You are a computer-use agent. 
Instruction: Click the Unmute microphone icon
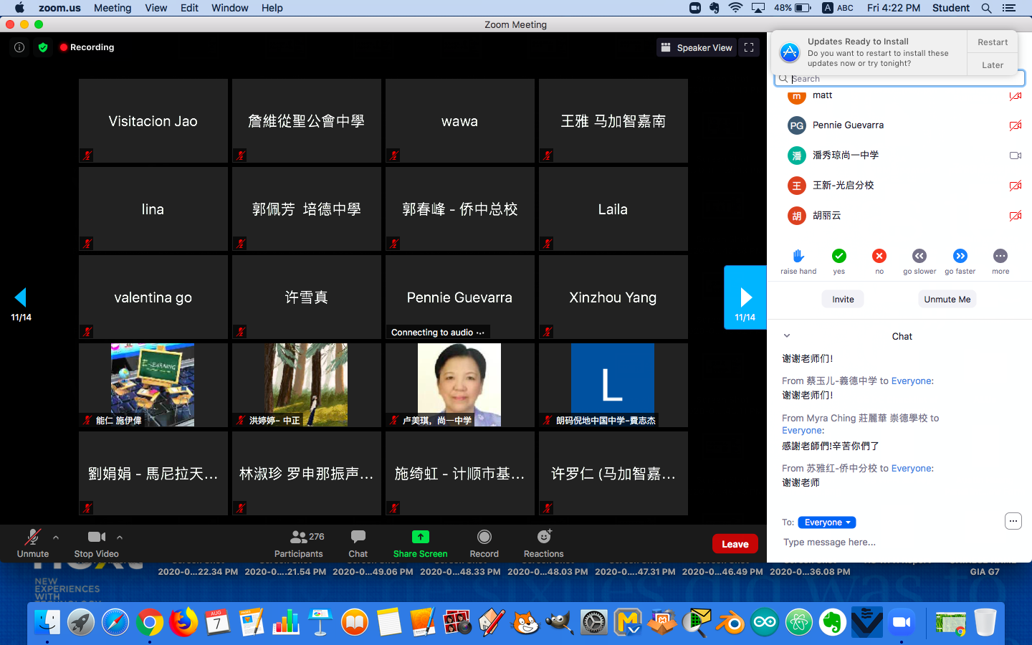pyautogui.click(x=33, y=537)
